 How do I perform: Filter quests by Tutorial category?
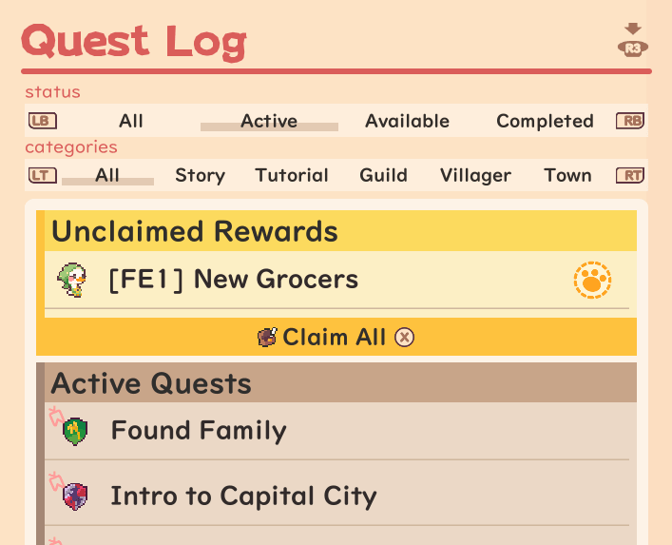click(x=292, y=175)
